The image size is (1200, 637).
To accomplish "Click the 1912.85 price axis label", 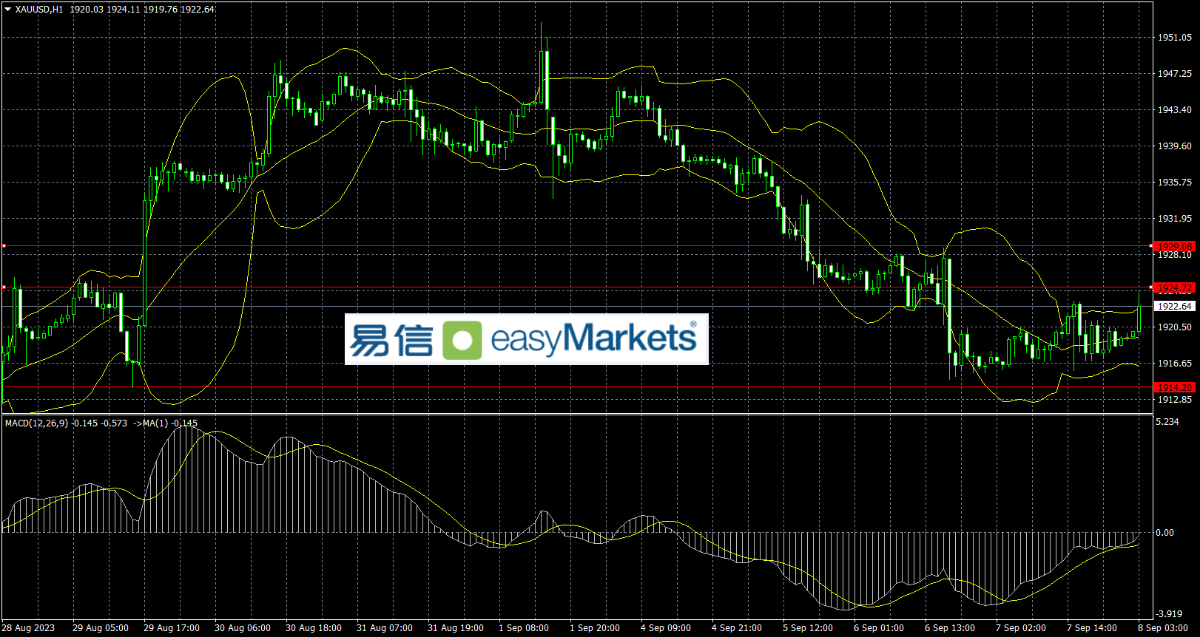I will pyautogui.click(x=1175, y=400).
